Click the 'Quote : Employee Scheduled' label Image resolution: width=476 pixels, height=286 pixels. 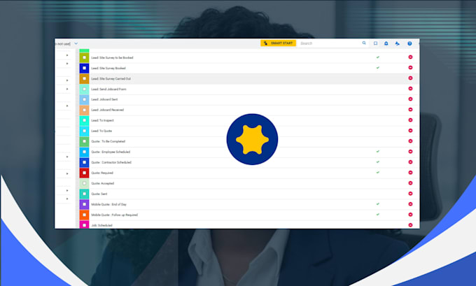tap(111, 152)
